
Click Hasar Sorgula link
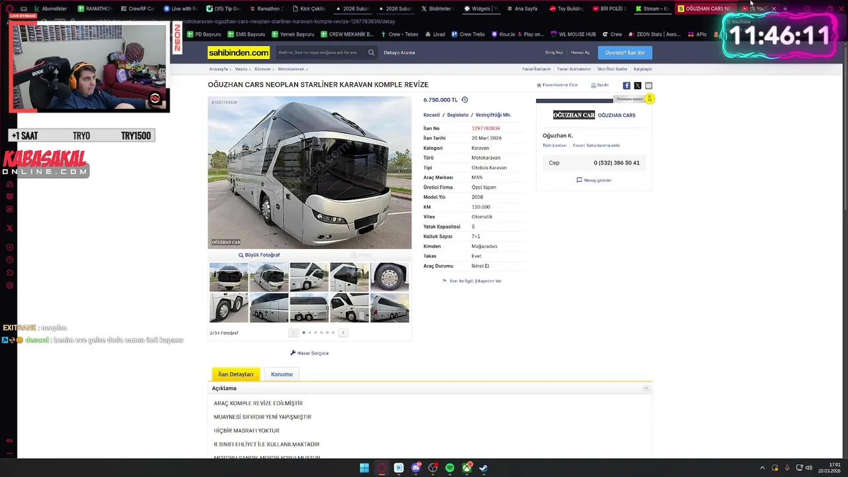point(309,353)
